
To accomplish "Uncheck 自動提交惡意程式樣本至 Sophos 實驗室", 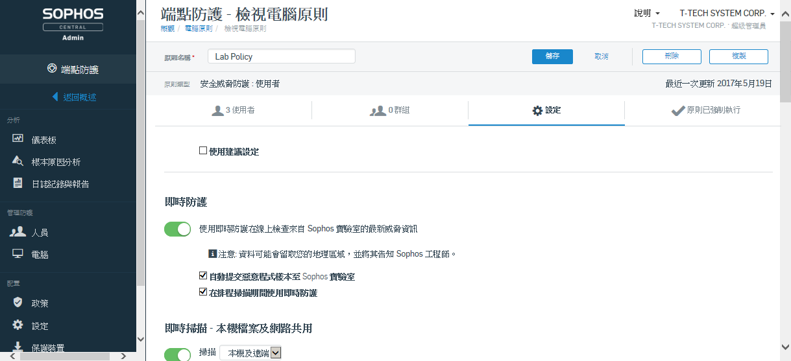I will coord(203,275).
